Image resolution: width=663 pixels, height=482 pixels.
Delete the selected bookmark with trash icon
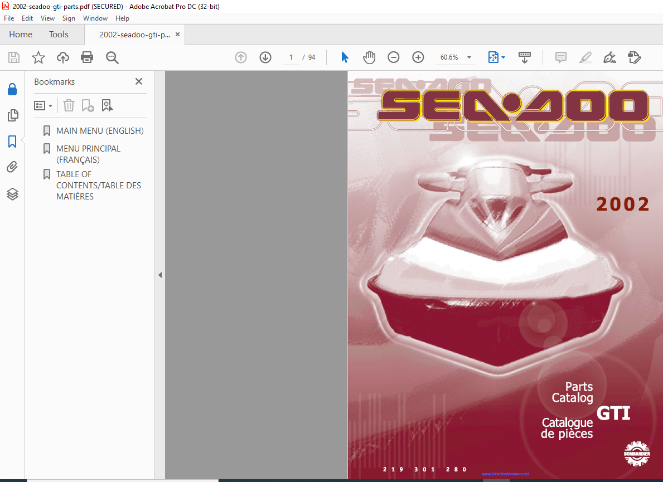[69, 105]
